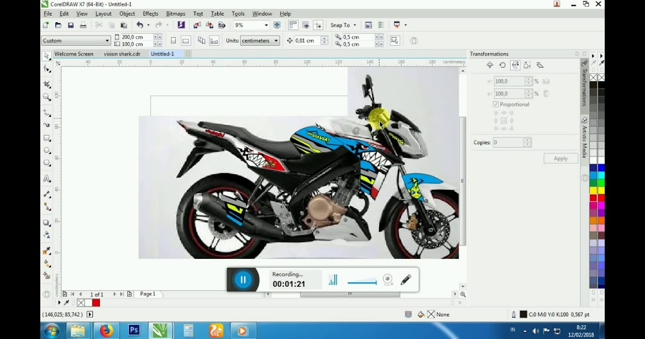Viewport: 645px width, 339px height.
Task: Click the Import toolbar icon
Action: (x=197, y=25)
